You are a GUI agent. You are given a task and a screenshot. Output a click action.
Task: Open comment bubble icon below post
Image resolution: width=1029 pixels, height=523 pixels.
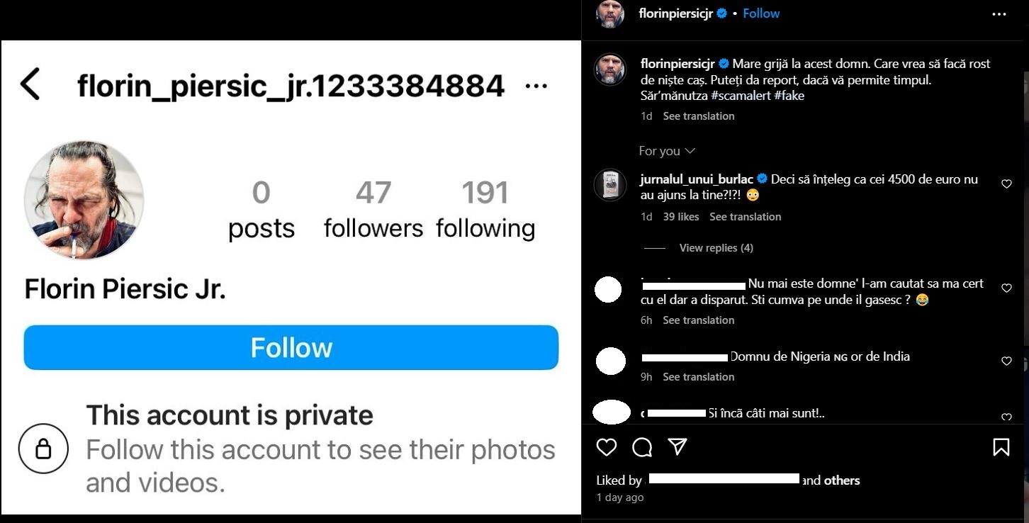pos(642,447)
